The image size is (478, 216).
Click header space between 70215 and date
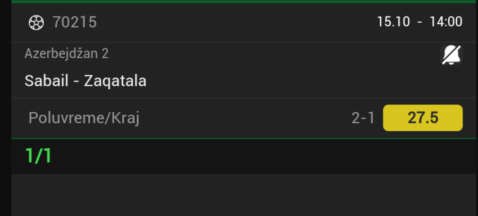pos(234,22)
